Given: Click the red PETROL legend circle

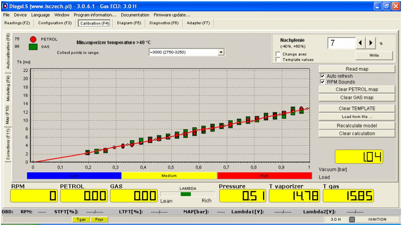Looking at the screenshot, I should [33, 39].
